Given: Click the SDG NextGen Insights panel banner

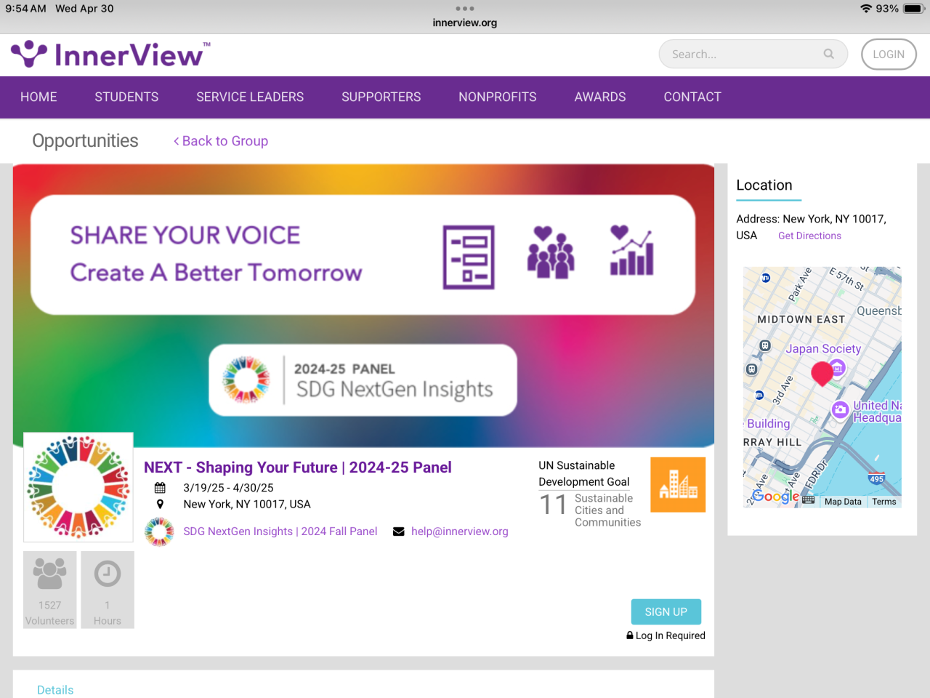Looking at the screenshot, I should pos(363,380).
